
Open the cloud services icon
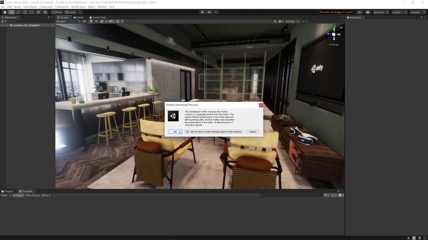[x=368, y=12]
